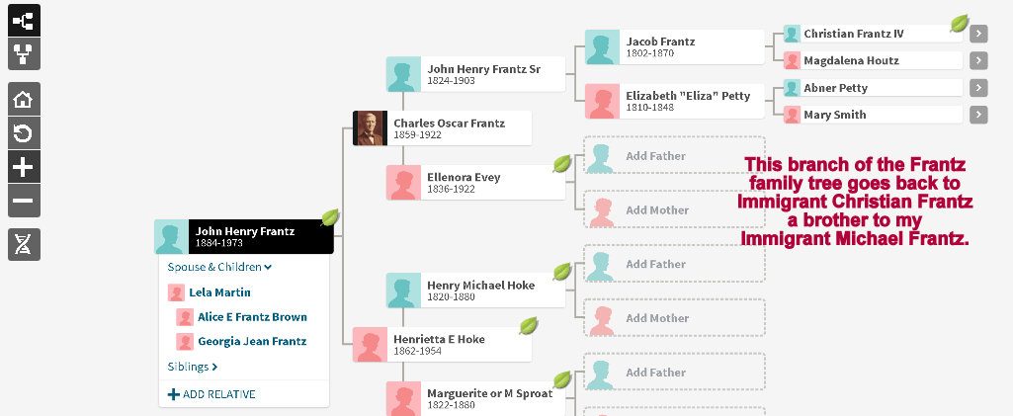Image resolution: width=1013 pixels, height=416 pixels.
Task: Click the reset tree position icon
Action: pos(24,133)
